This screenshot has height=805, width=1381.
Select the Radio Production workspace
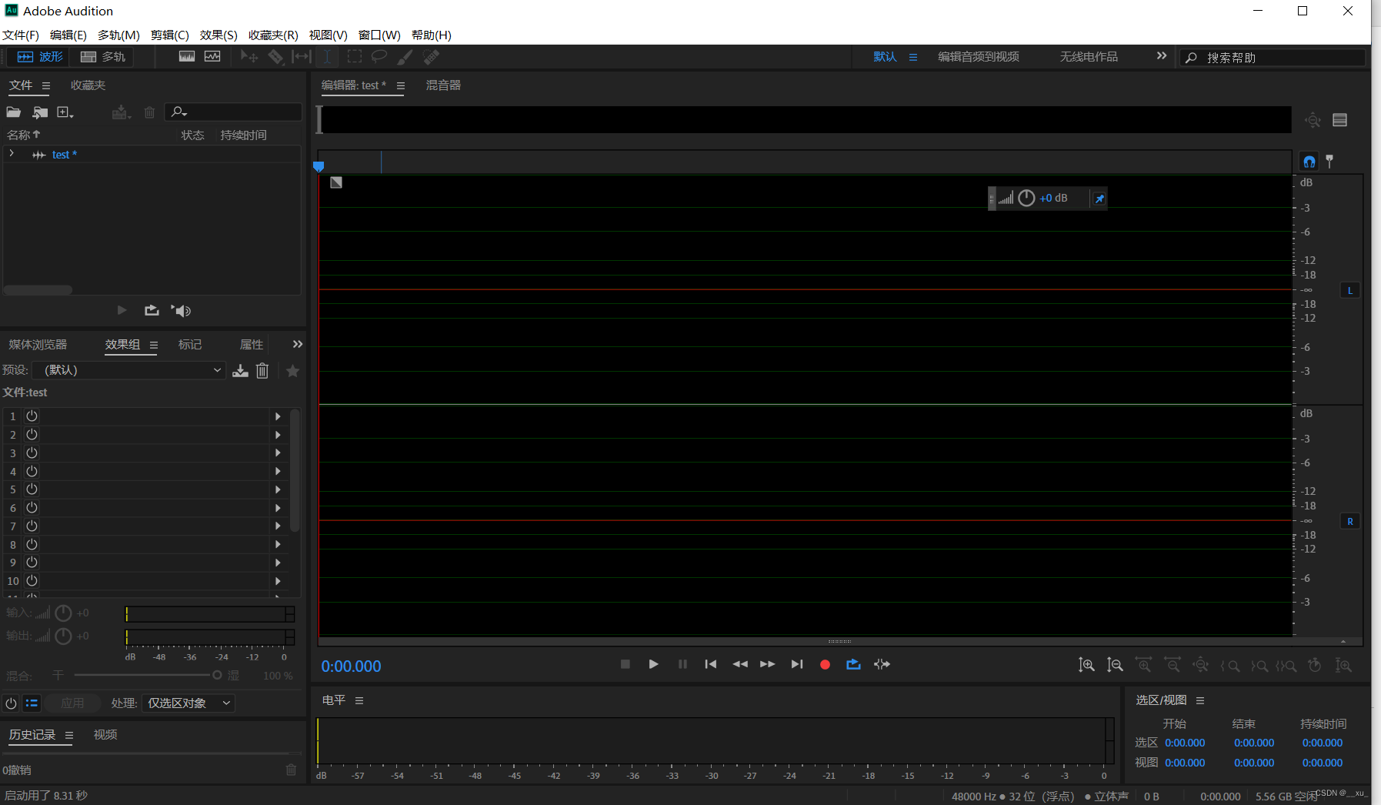(1089, 57)
